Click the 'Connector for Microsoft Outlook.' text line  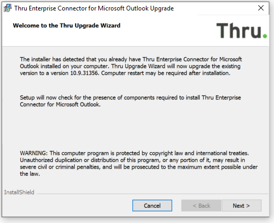60,104
